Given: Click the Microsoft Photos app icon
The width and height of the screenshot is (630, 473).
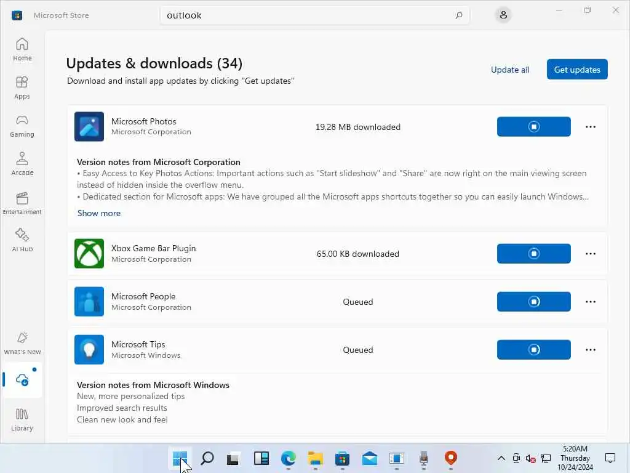Looking at the screenshot, I should 89,127.
